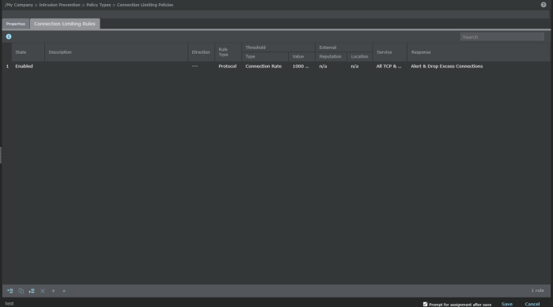Click the Rule Type column header
The height and width of the screenshot is (307, 553).
tap(228, 52)
